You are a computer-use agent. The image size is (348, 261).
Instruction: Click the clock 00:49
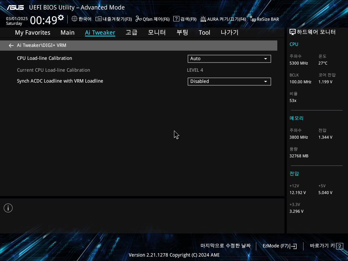click(43, 20)
